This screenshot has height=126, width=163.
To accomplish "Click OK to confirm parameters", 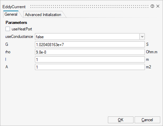I will (x=121, y=120).
